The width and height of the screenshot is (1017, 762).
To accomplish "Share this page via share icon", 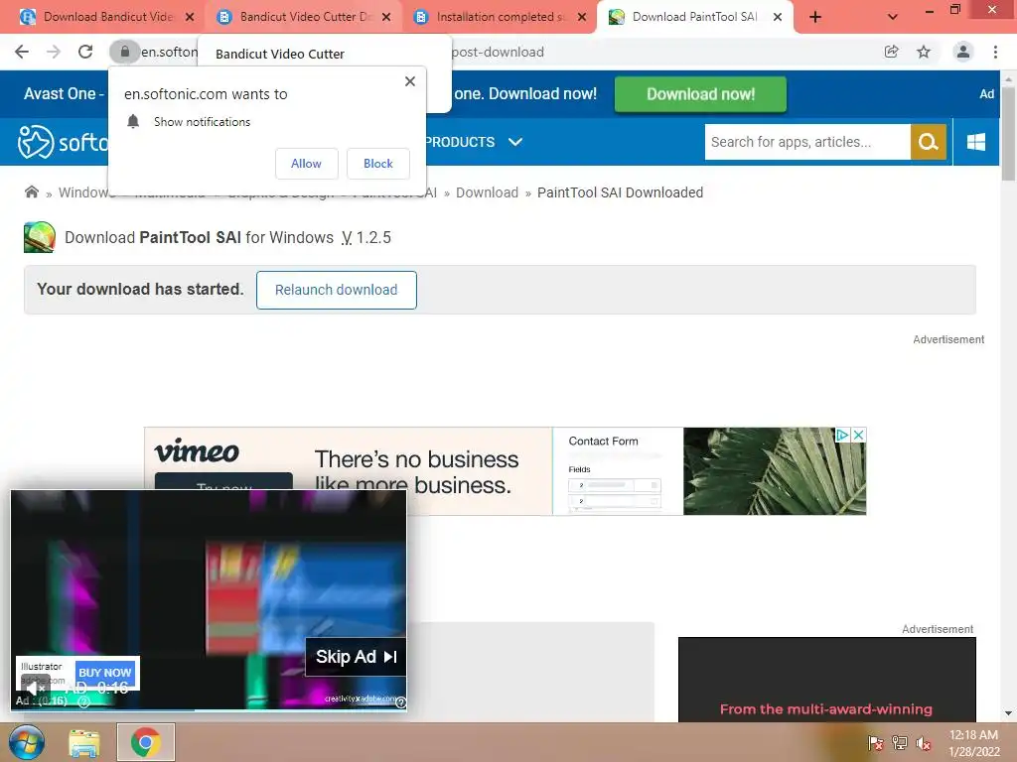I will point(891,52).
